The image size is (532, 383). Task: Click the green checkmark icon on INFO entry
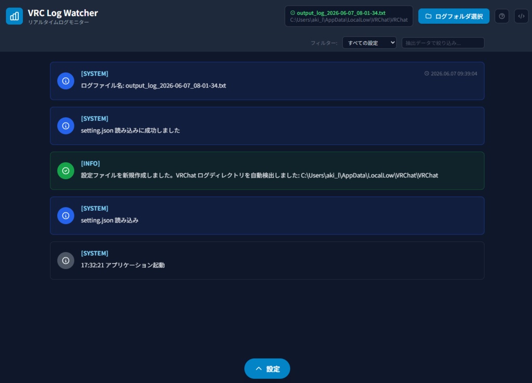click(66, 171)
